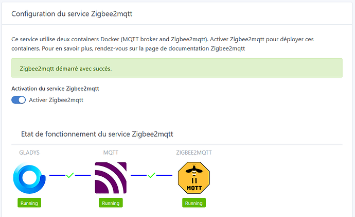Click the MQTT column label
This screenshot has width=355, height=217.
111,153
